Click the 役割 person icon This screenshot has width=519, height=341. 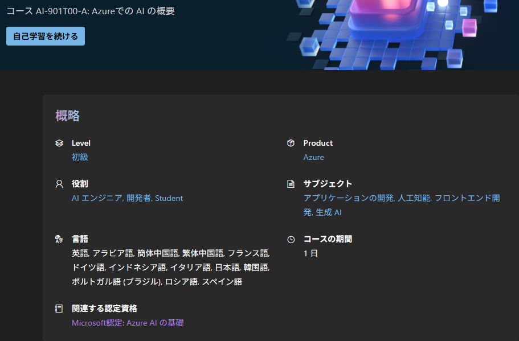pos(59,184)
